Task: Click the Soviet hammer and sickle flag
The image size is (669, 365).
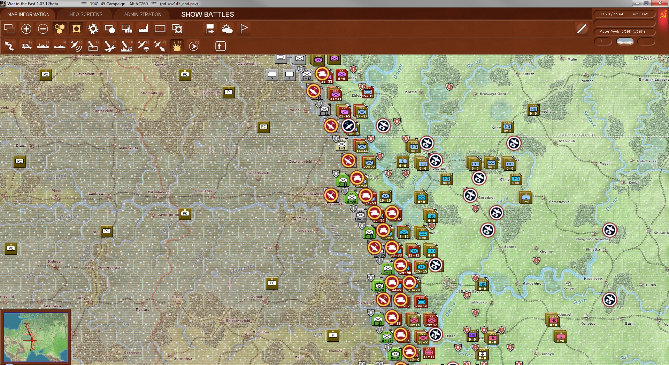Action: click(x=663, y=15)
